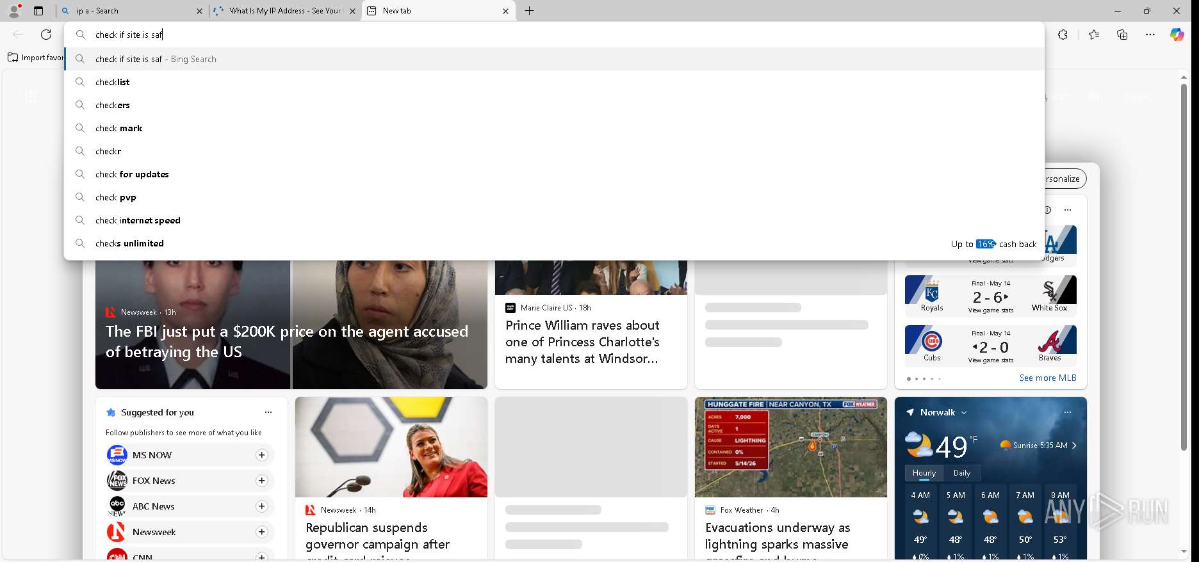This screenshot has width=1199, height=562.
Task: Open Import favorites bookmark bar item
Action: [36, 58]
